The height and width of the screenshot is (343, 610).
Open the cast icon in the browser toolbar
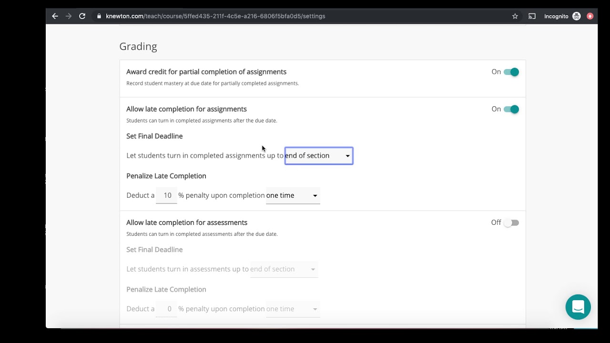coord(532,16)
